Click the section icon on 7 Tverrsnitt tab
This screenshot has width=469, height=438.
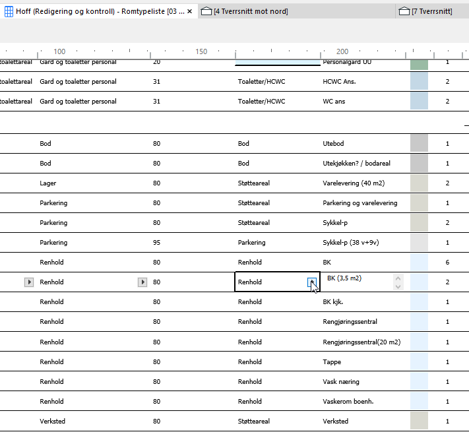click(404, 11)
